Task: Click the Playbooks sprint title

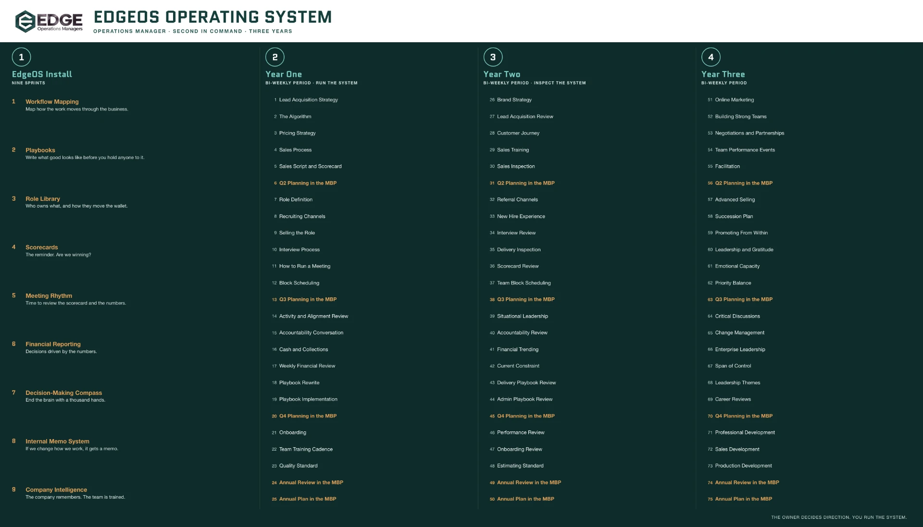Action: [x=40, y=150]
